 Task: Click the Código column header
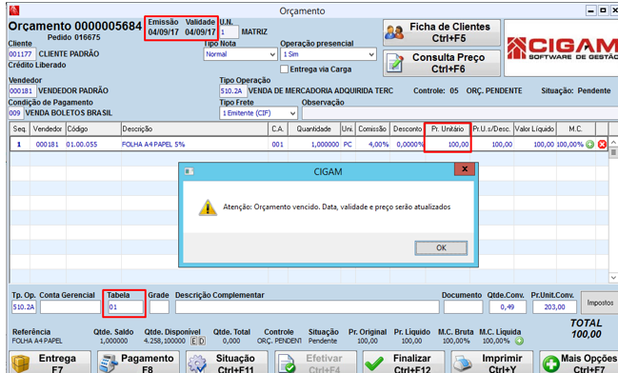pos(93,128)
